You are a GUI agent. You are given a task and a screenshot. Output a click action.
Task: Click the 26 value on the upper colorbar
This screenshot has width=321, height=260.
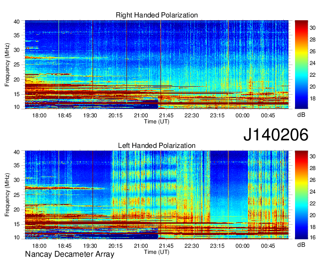pyautogui.click(x=313, y=51)
